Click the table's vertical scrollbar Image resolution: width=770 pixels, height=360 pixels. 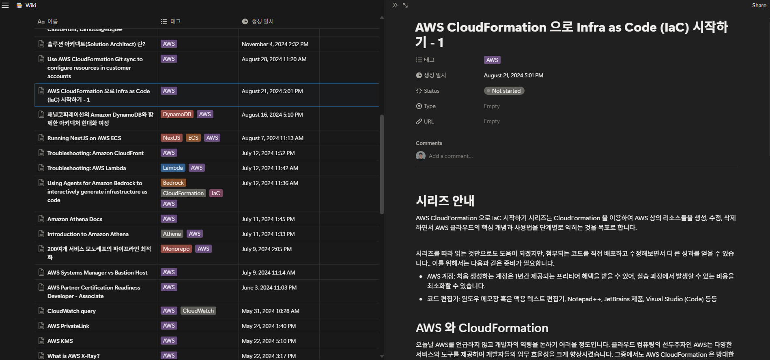pos(382,164)
